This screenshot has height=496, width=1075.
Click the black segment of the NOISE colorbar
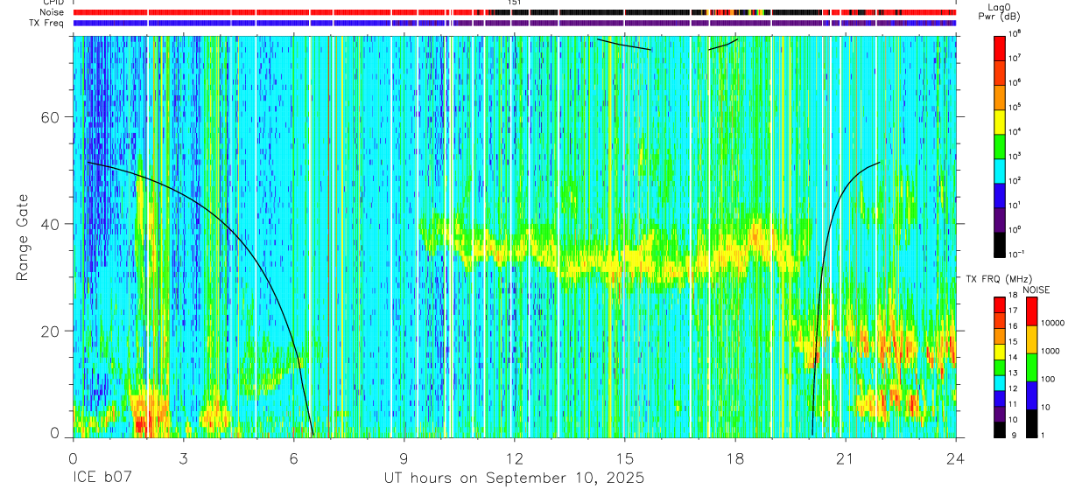coord(1031,423)
